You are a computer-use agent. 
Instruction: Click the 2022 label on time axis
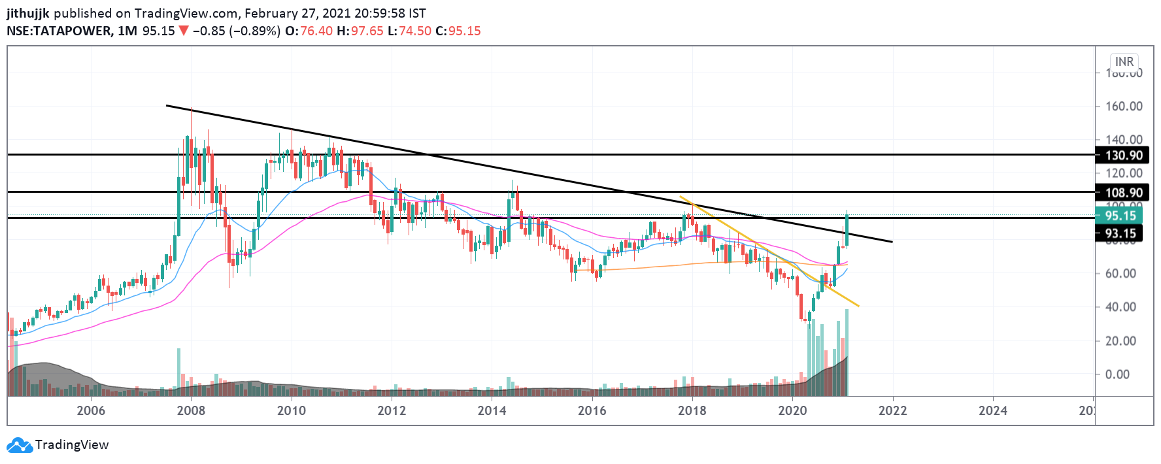[893, 410]
